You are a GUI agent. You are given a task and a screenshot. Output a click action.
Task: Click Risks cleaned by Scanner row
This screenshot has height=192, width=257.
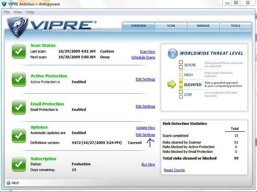coord(200,142)
